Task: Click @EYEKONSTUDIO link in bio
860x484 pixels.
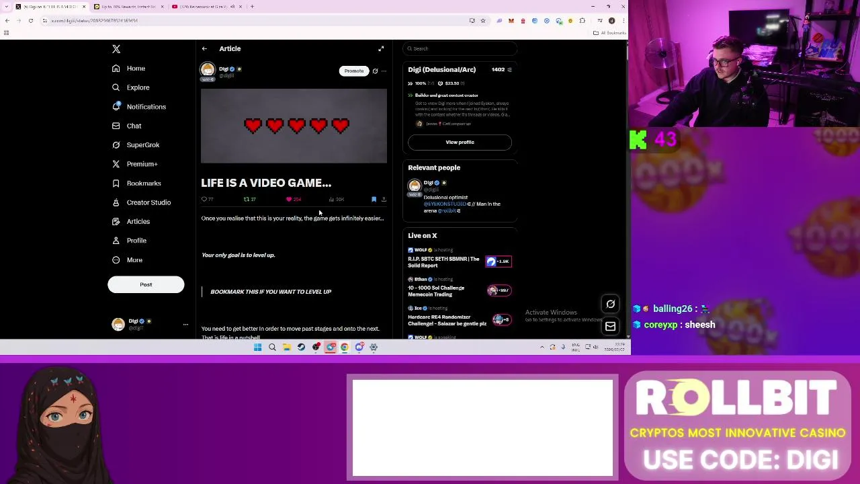Action: tap(445, 204)
